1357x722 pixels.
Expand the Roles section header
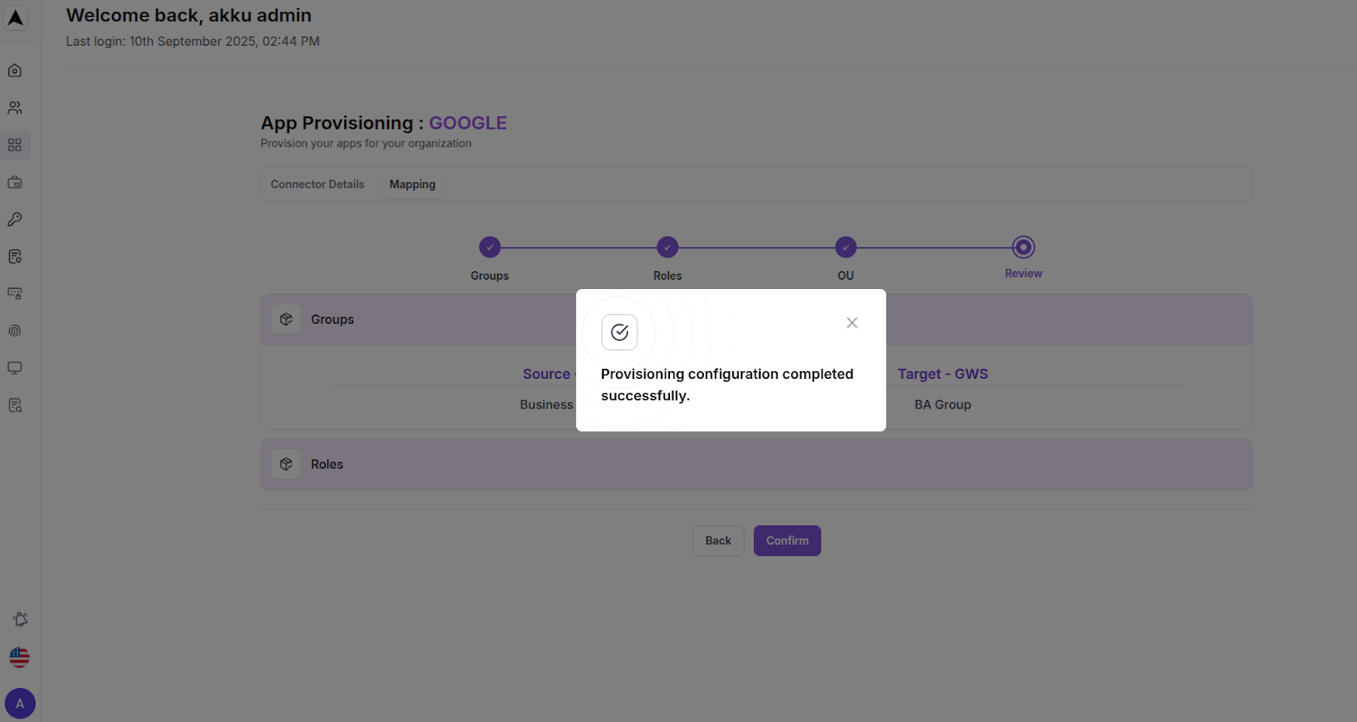pyautogui.click(x=757, y=464)
